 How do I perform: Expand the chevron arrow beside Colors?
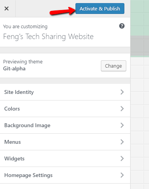[122, 109]
